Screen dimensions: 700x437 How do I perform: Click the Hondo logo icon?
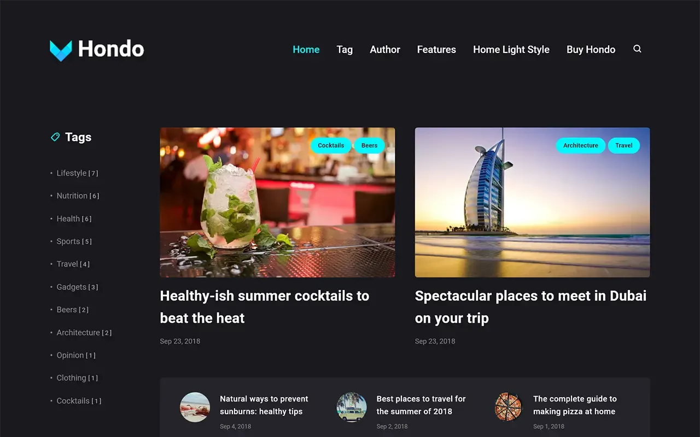tap(61, 50)
